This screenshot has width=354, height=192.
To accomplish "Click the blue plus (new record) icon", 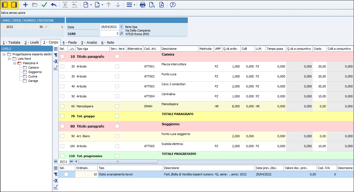I will [25, 5].
